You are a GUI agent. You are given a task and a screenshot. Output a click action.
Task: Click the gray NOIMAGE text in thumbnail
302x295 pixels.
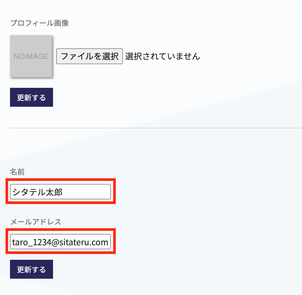coord(31,56)
